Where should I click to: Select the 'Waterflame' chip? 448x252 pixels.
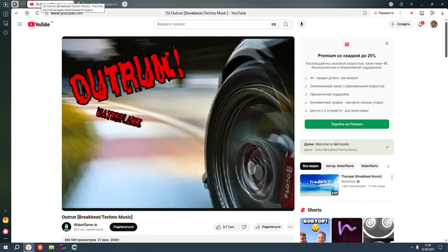point(369,166)
